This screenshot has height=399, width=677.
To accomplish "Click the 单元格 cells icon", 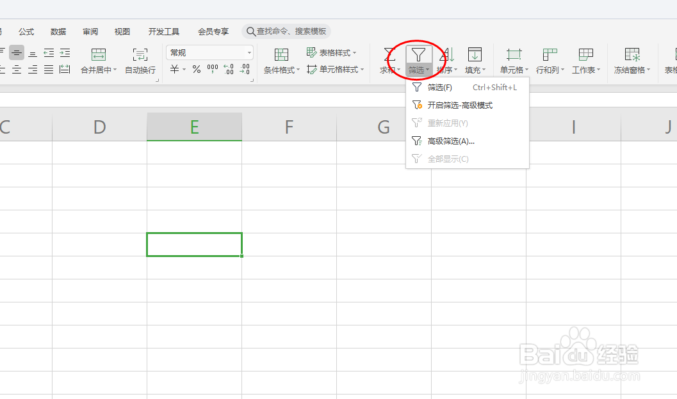I will click(514, 54).
